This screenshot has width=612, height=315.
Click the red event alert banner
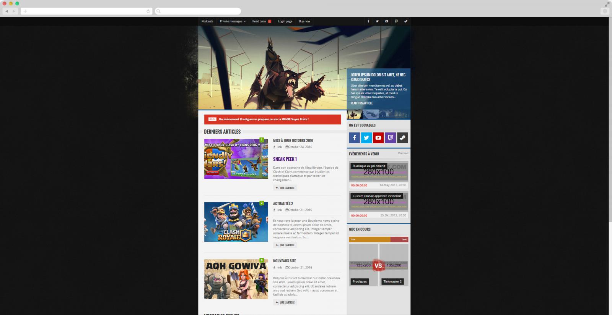(x=272, y=119)
